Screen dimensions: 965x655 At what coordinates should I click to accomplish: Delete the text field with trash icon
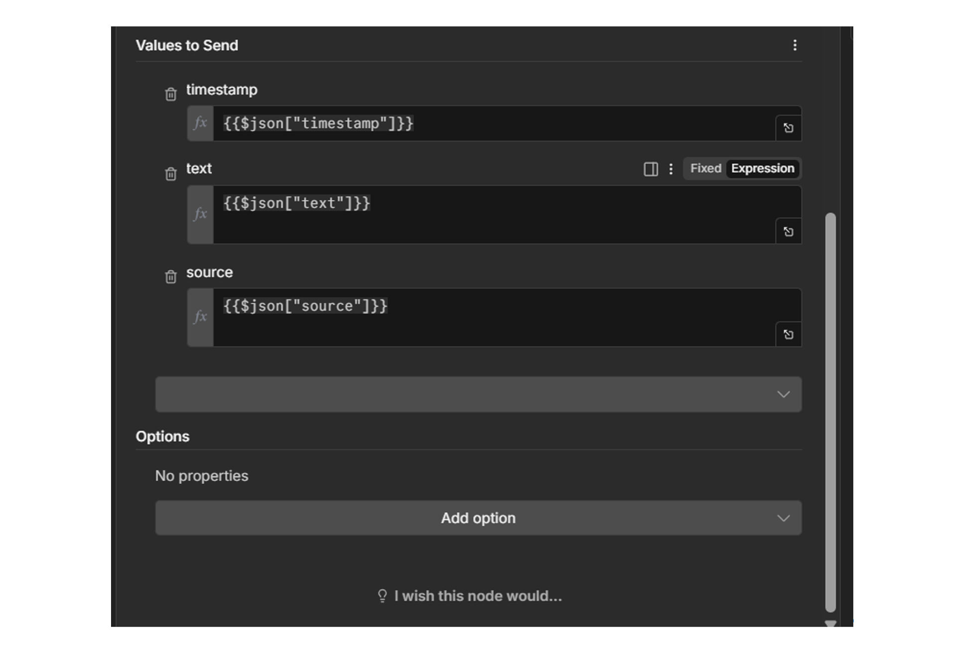[171, 174]
